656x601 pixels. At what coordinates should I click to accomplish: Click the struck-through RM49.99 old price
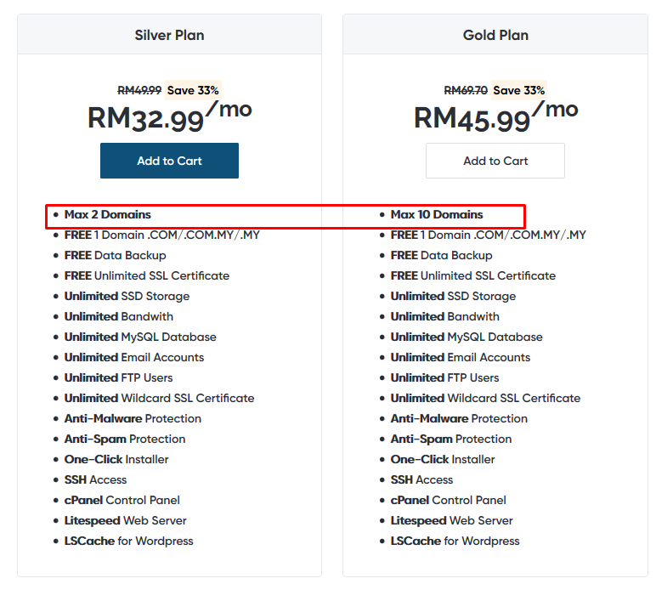pyautogui.click(x=139, y=90)
